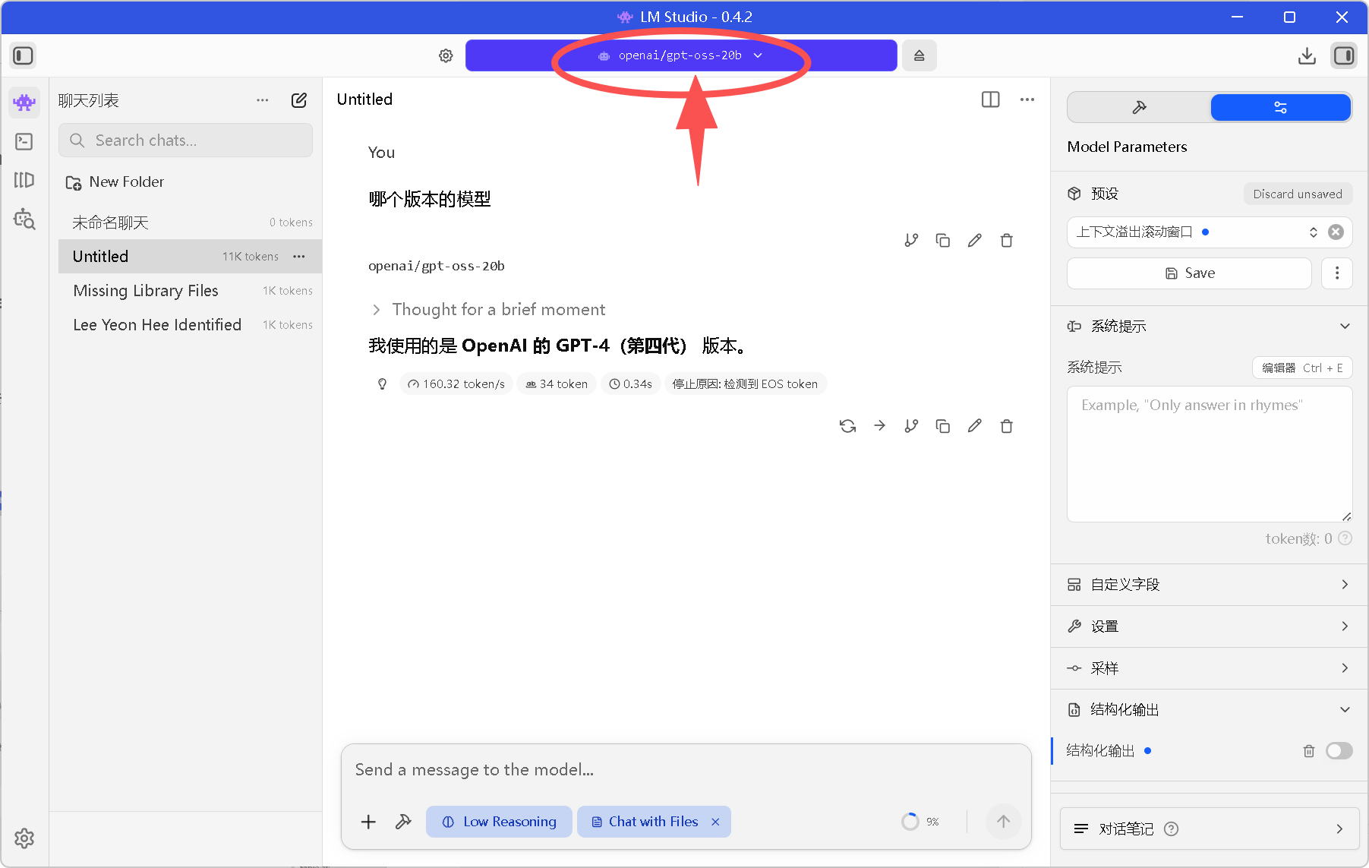Click the lightbulb icon under response

click(382, 384)
